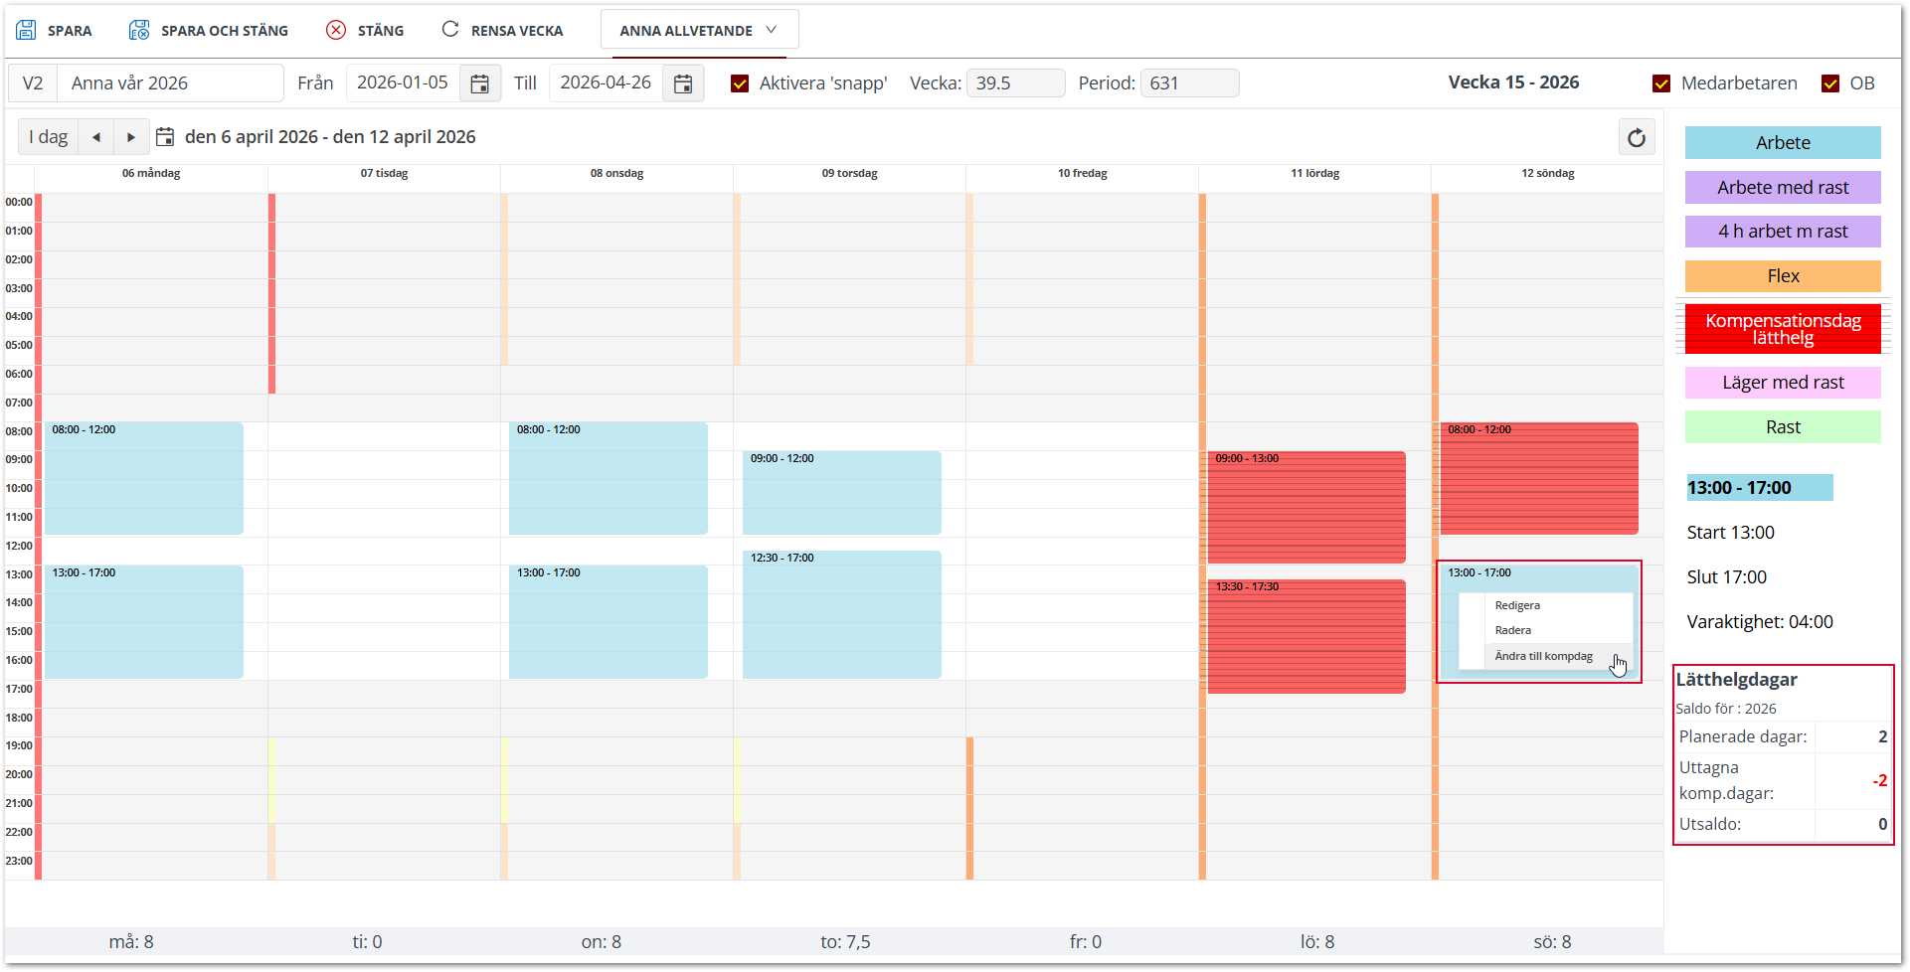Open the Anna Allvetande dropdown
Screen dimensions: 1910x972
click(x=699, y=30)
